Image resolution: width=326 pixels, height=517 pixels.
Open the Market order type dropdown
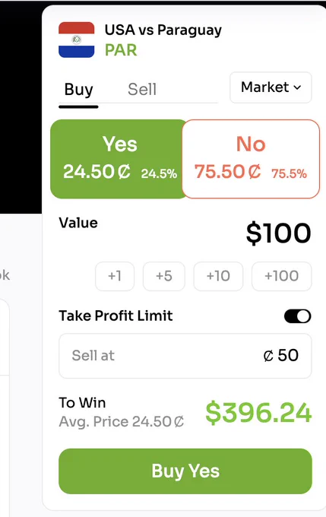pos(271,87)
